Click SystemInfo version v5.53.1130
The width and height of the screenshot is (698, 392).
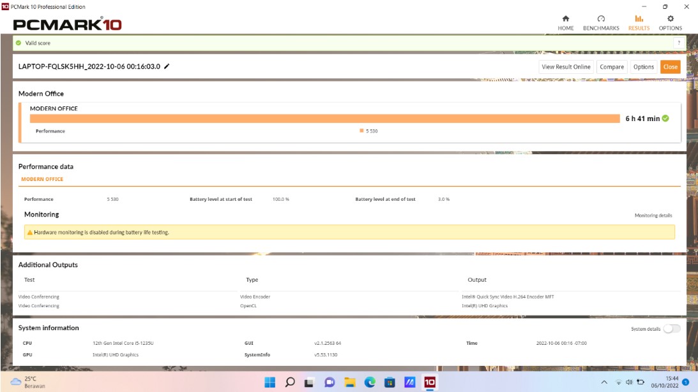326,354
